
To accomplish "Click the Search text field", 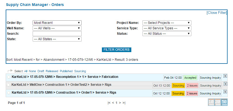I will pos(57,34).
